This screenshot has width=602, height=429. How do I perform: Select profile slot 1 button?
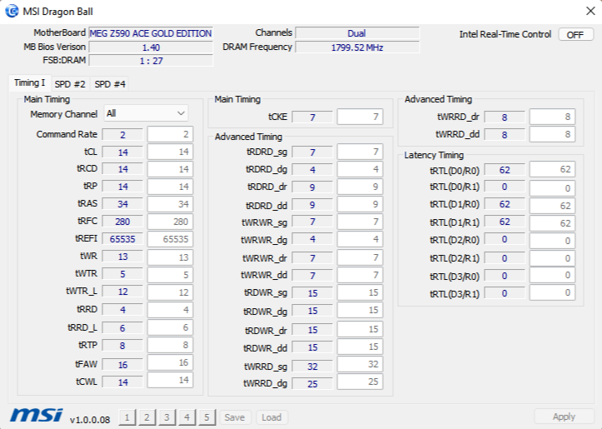click(127, 417)
